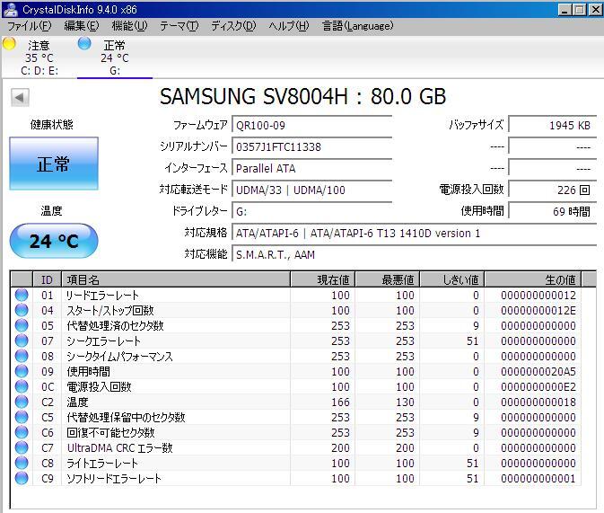Click status orb for row C9 soft read error rate

22,478
